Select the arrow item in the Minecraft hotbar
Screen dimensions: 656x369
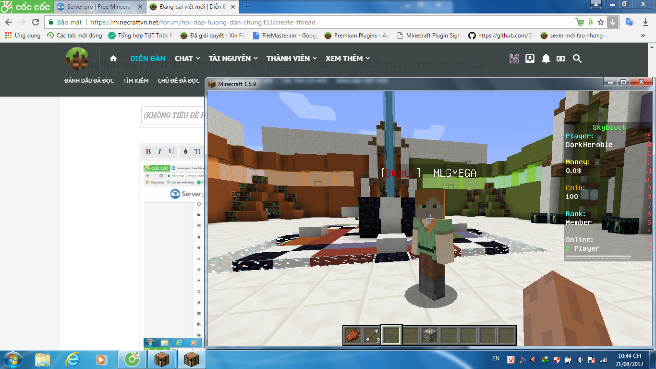coord(372,335)
